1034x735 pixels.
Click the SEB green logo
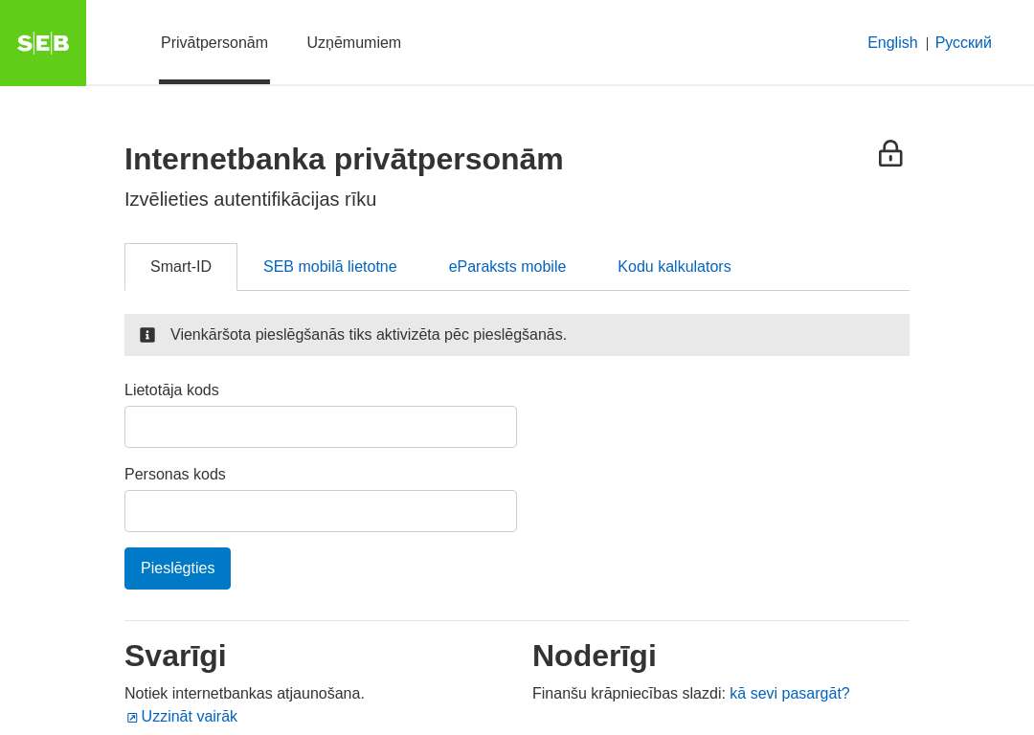43,43
